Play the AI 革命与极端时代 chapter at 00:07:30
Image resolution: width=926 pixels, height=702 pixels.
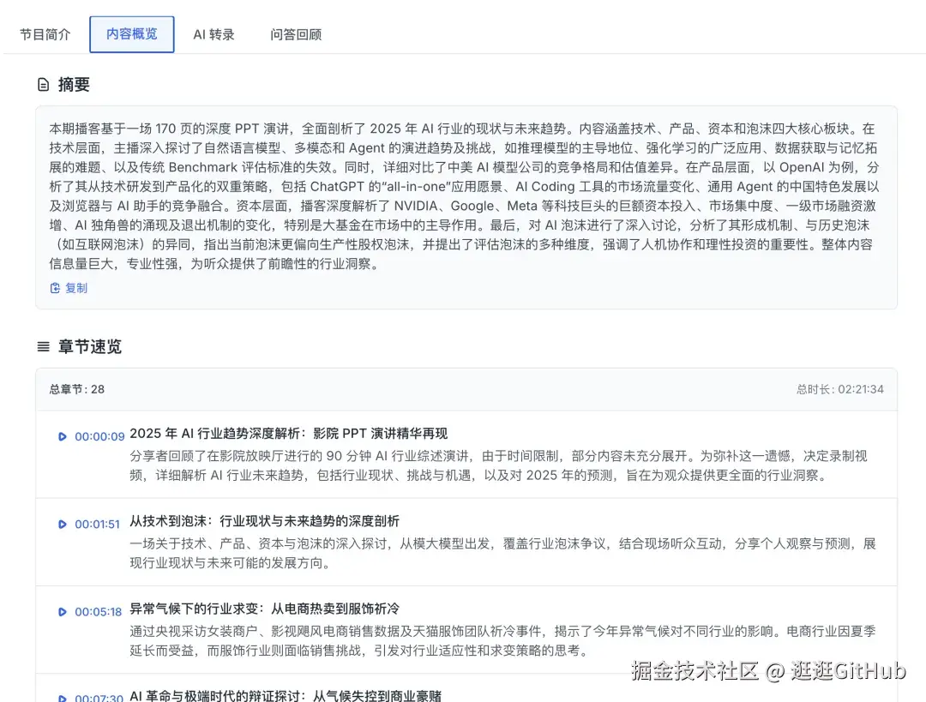point(62,697)
